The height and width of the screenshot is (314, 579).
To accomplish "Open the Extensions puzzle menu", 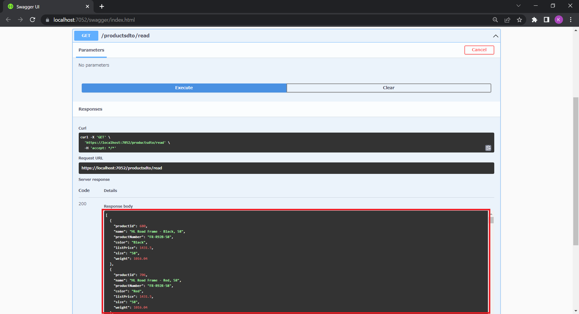I will pyautogui.click(x=534, y=20).
